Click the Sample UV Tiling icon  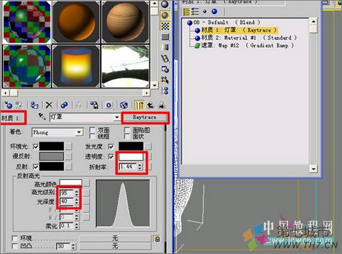click(x=165, y=37)
